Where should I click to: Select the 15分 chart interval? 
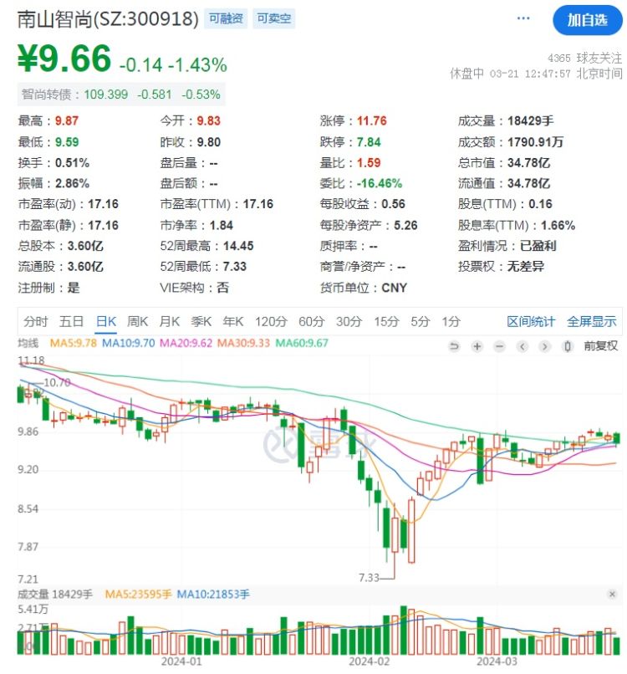pyautogui.click(x=386, y=321)
